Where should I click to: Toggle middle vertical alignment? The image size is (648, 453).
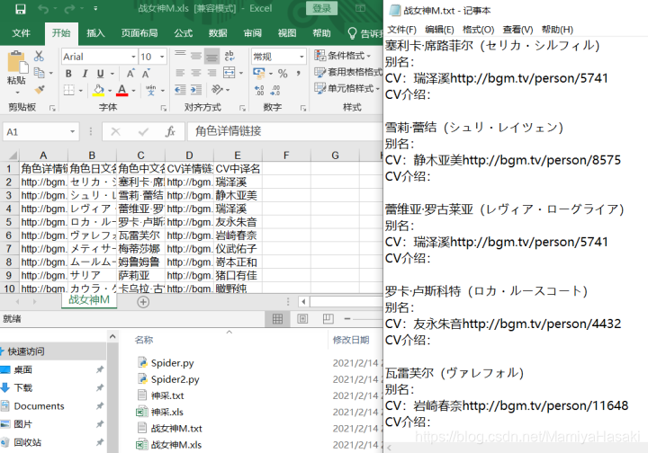click(x=196, y=56)
